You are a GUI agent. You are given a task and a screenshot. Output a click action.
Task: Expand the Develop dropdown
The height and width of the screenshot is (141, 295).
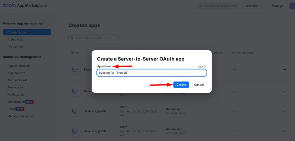pyautogui.click(x=254, y=6)
